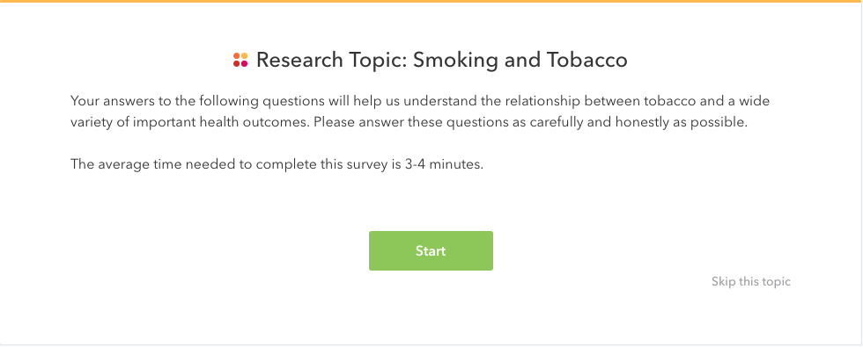Select the red dot in the logo

(237, 63)
